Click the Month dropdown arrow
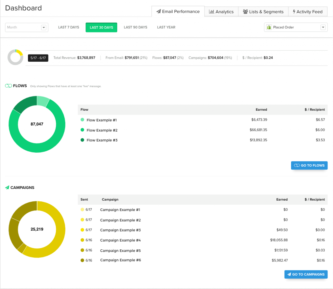Screen dimensions: 333x289 (x=44, y=27)
